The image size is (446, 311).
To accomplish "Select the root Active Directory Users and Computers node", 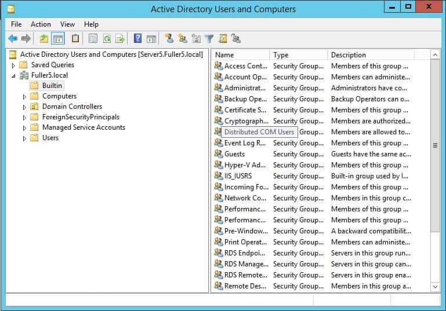I will (111, 54).
